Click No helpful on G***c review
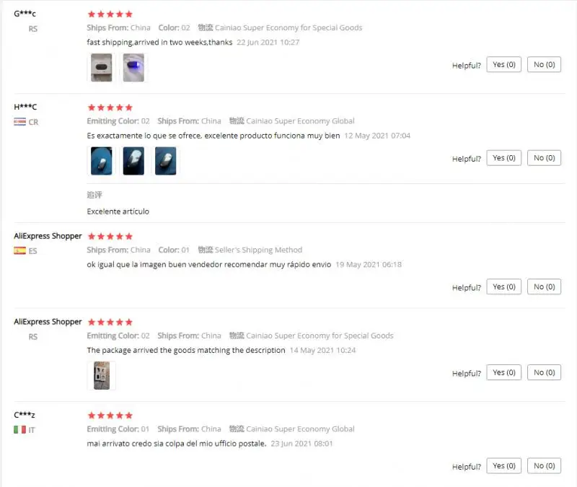The width and height of the screenshot is (577, 487). [x=544, y=64]
